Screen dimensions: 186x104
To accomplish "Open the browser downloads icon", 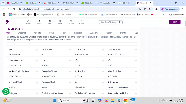I will (x=156, y=9).
